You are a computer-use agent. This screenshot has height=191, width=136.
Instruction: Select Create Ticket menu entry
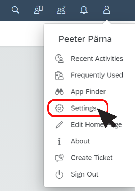point(90,158)
